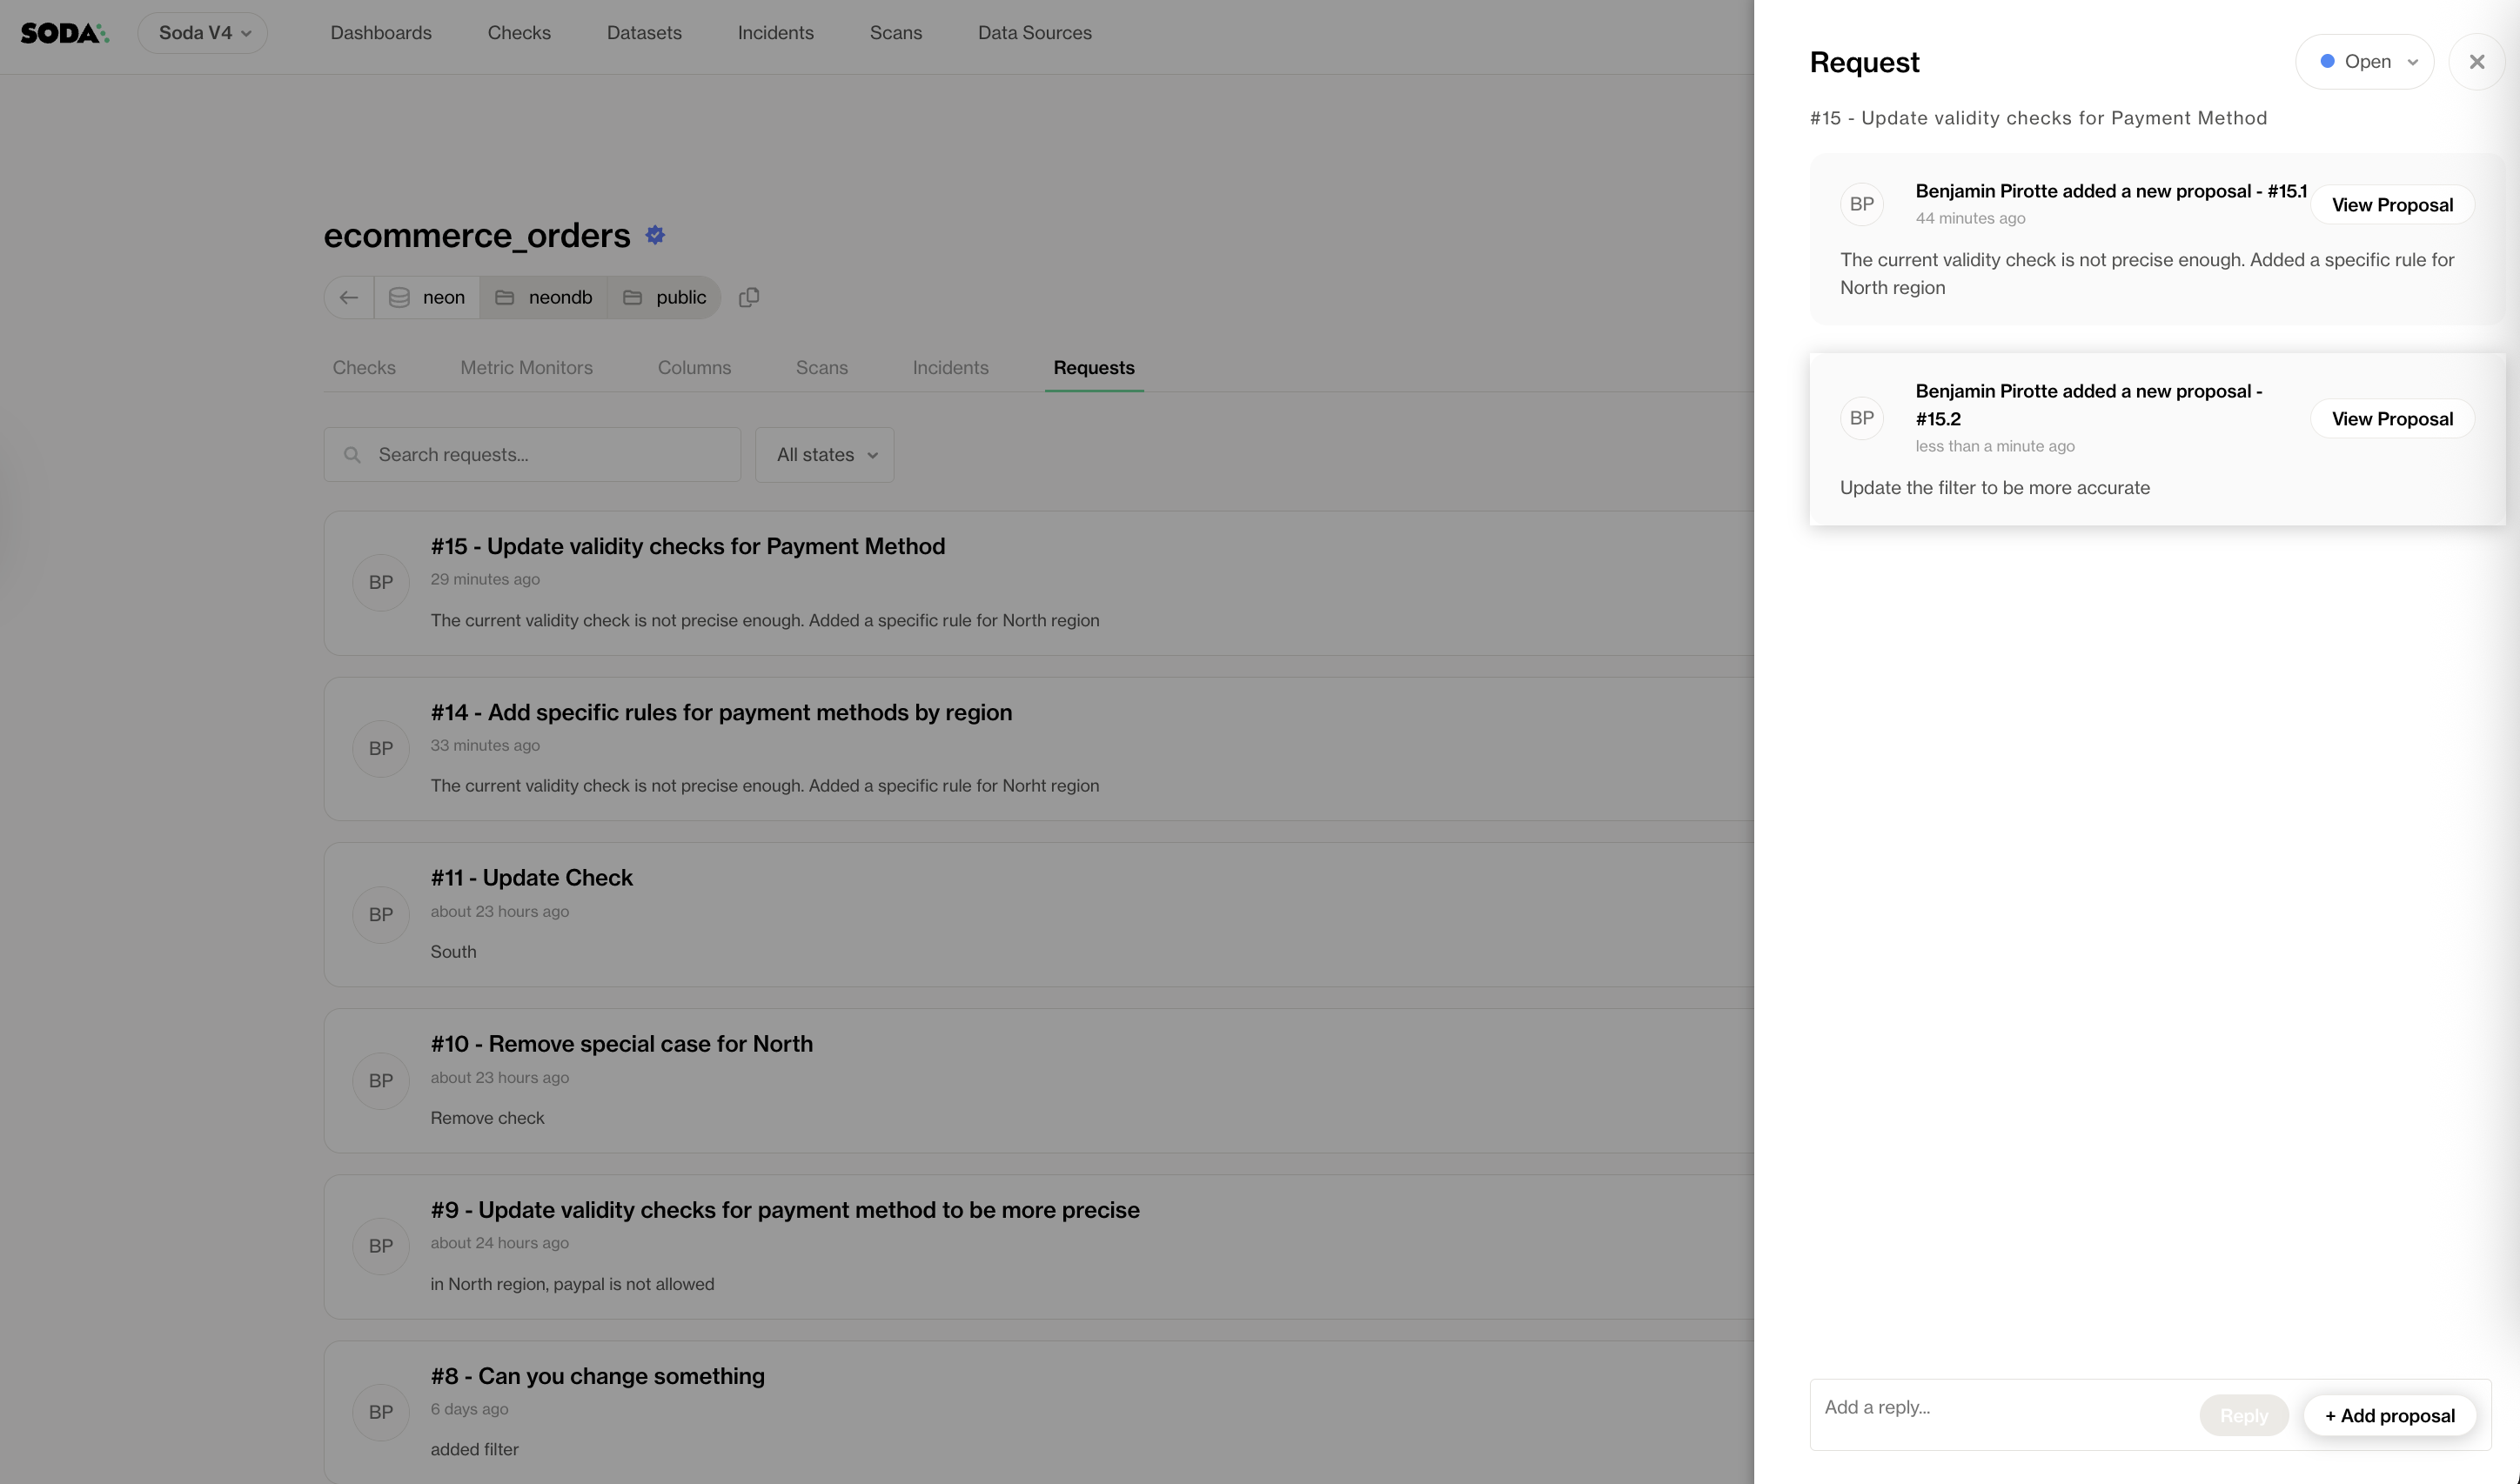
Task: Click the SODA logo icon
Action: (x=64, y=33)
